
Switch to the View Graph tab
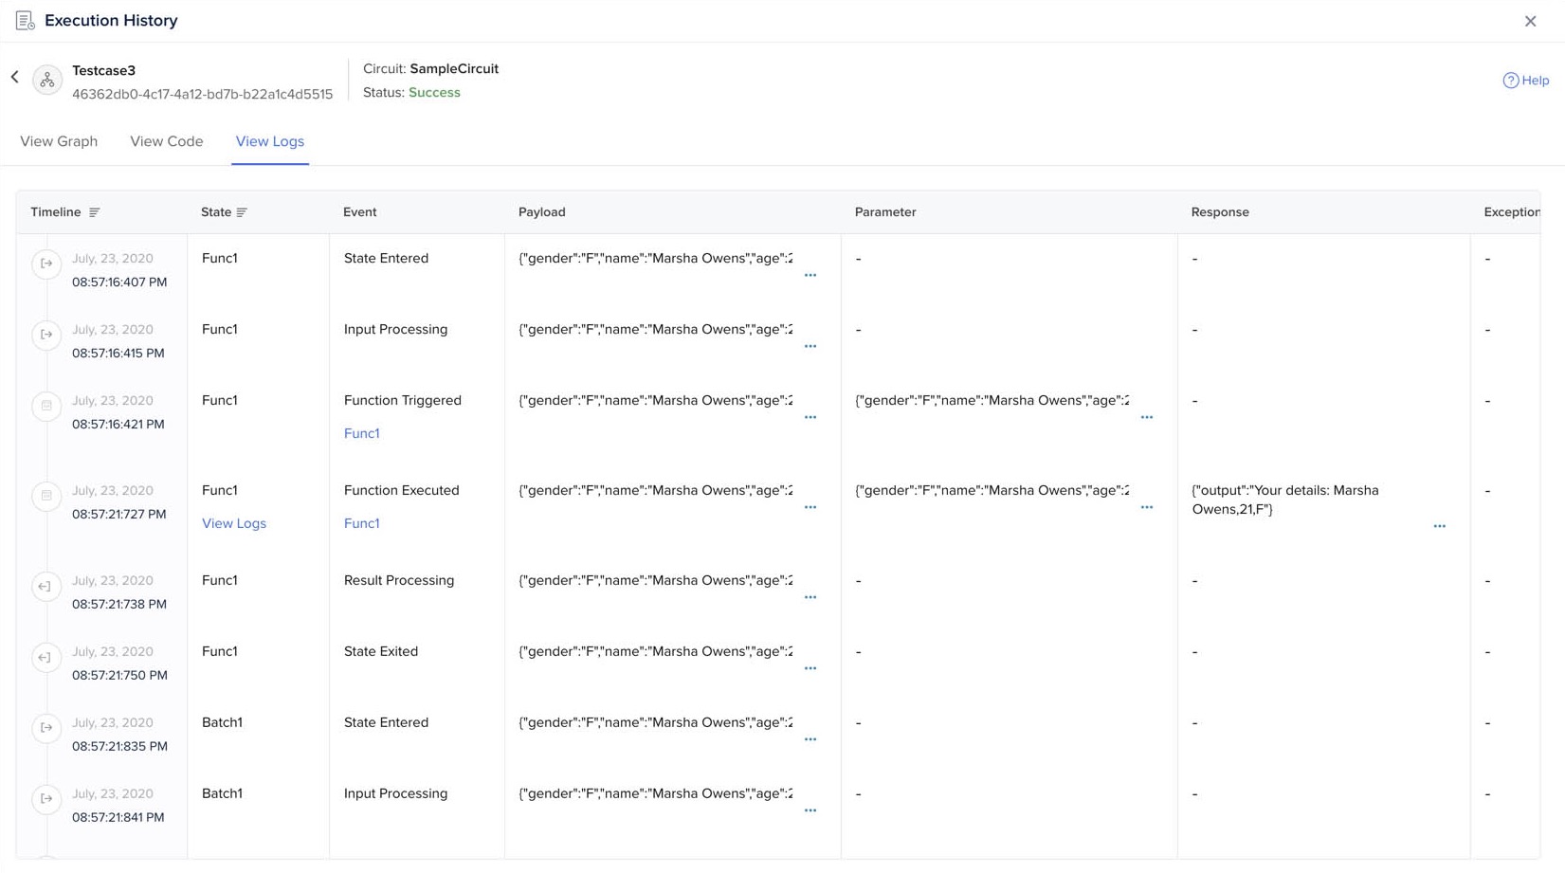click(x=59, y=141)
